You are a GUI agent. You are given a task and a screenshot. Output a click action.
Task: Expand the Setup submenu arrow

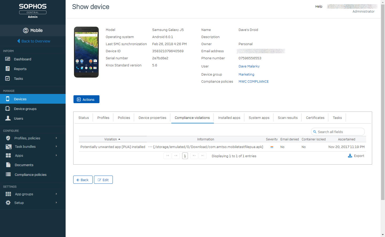(x=56, y=203)
